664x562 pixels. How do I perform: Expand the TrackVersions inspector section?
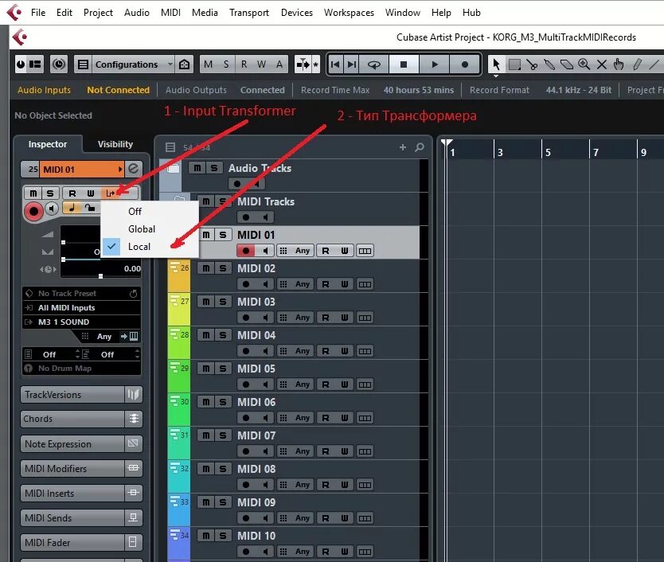pos(81,394)
